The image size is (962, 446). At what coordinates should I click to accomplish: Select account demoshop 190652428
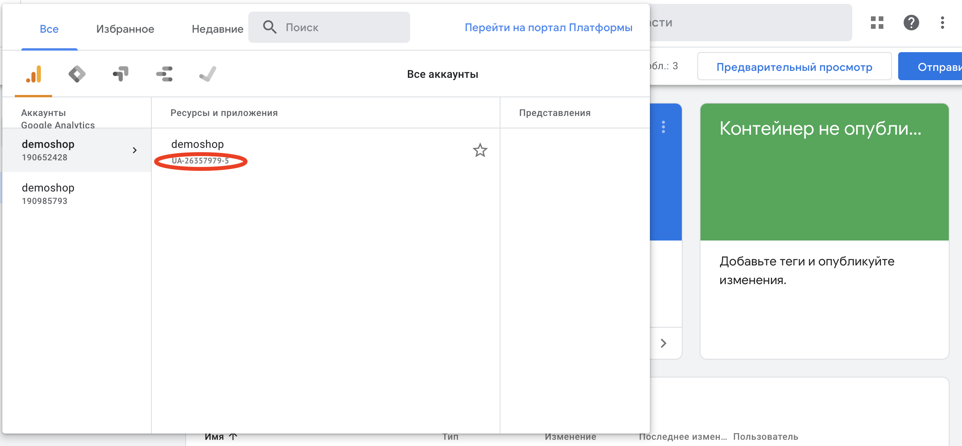tap(77, 150)
